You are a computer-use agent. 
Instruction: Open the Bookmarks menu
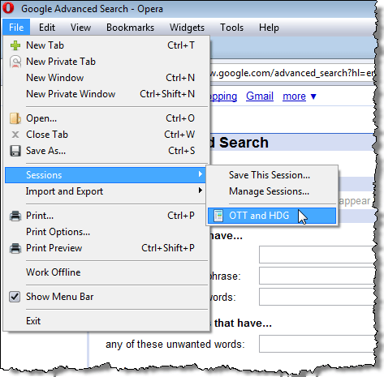[130, 28]
